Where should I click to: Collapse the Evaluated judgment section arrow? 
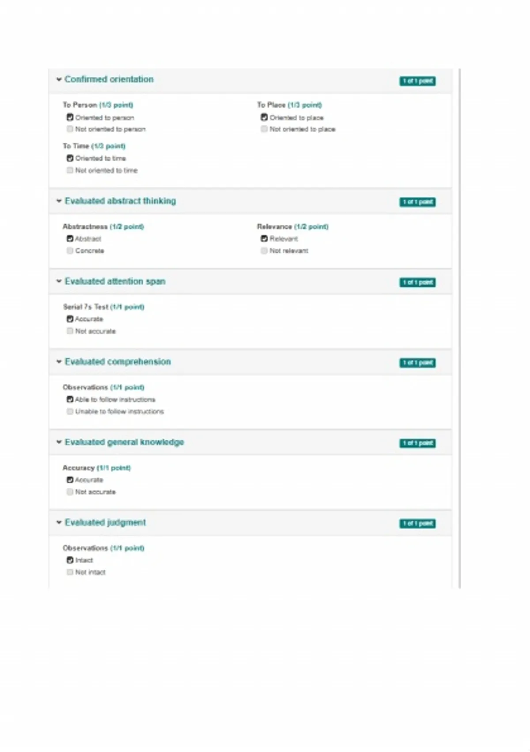click(59, 522)
